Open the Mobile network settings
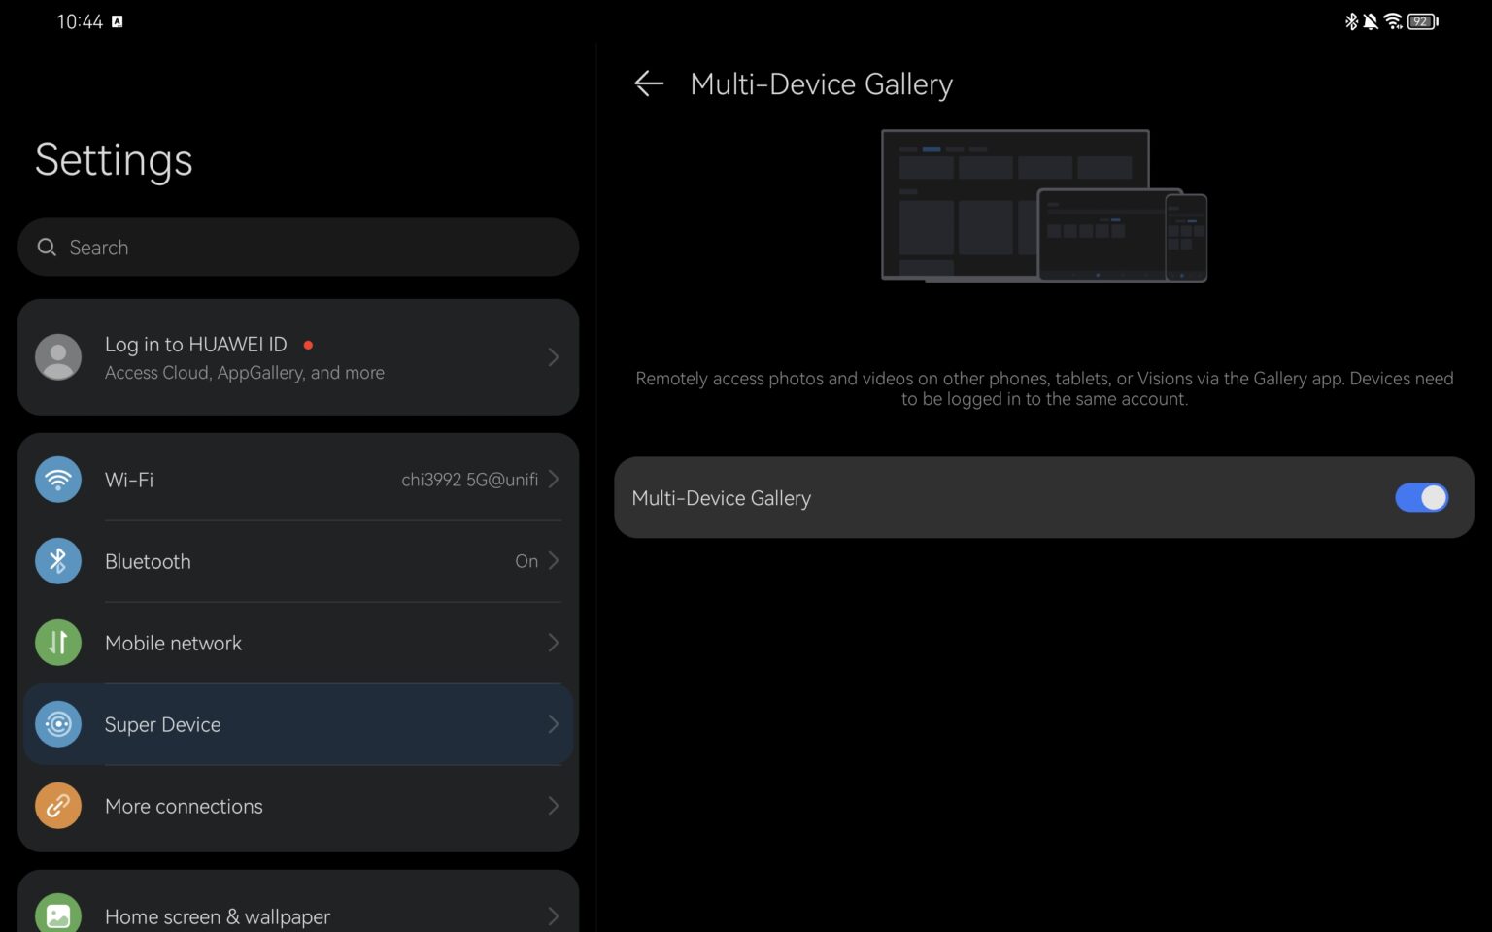Screen dimensions: 1492x932 click(298, 643)
